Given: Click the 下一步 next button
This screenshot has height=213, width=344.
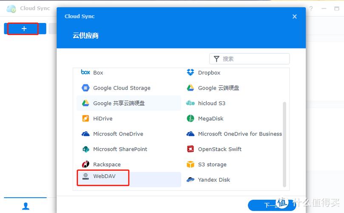Looking at the screenshot, I should click(271, 205).
